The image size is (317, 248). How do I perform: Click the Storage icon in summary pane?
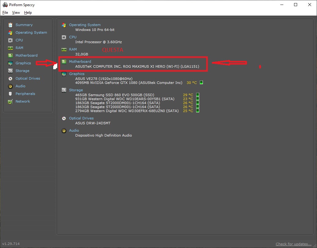click(x=64, y=90)
